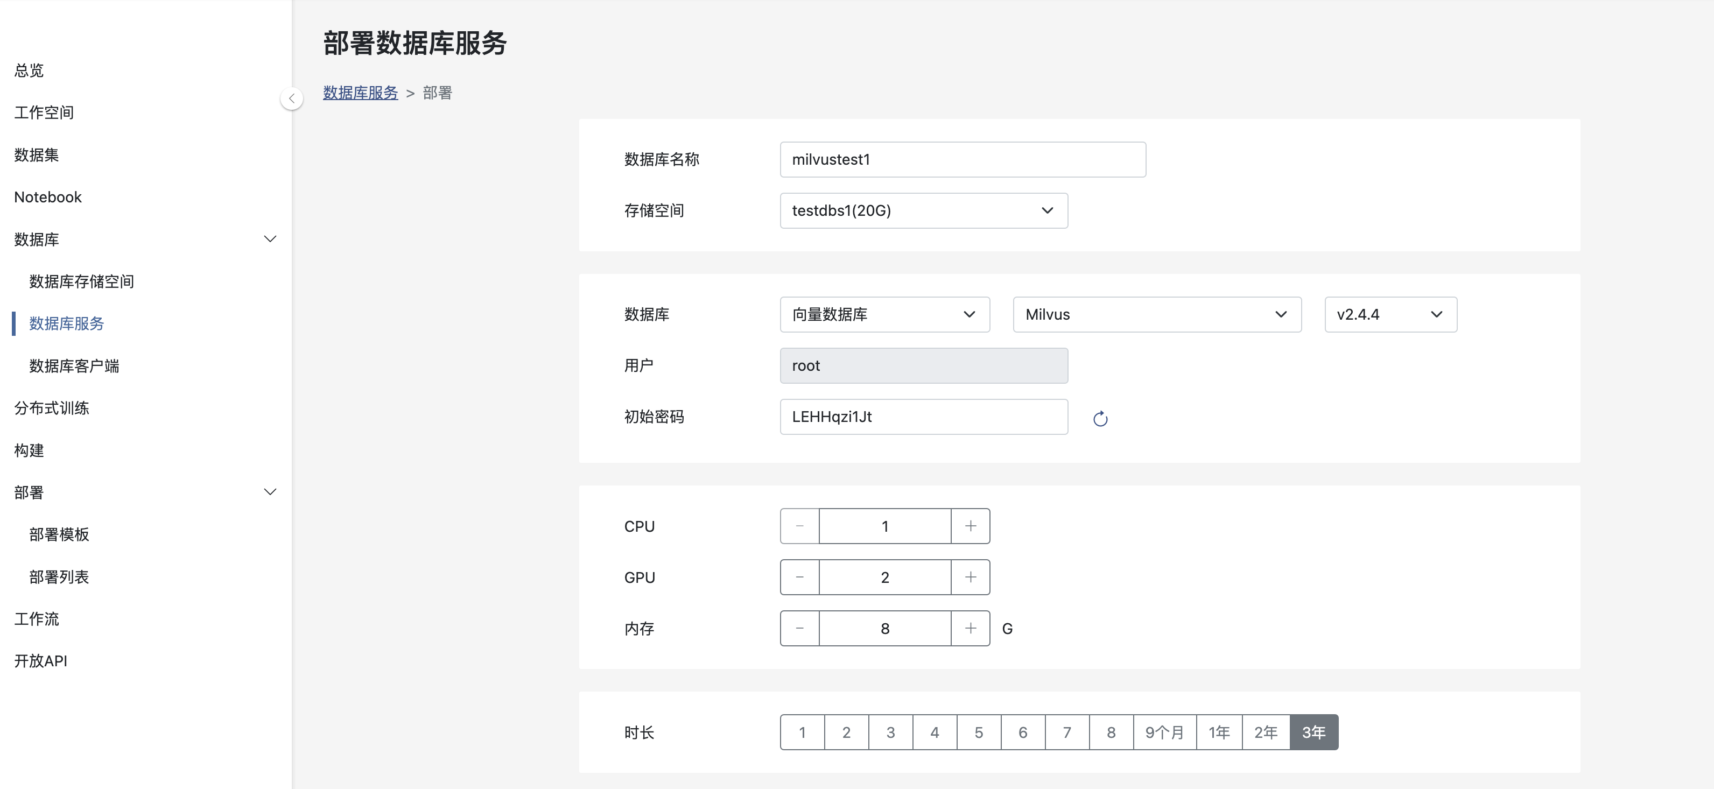Decrease GPU count with minus button

pyautogui.click(x=799, y=577)
